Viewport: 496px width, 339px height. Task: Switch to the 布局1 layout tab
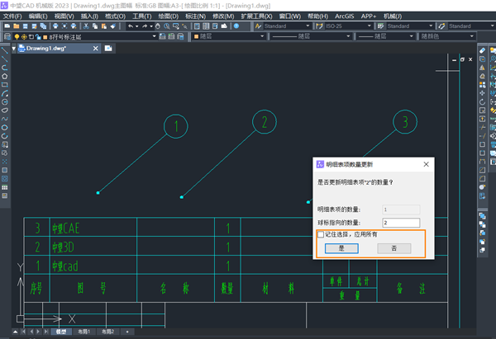pos(83,332)
